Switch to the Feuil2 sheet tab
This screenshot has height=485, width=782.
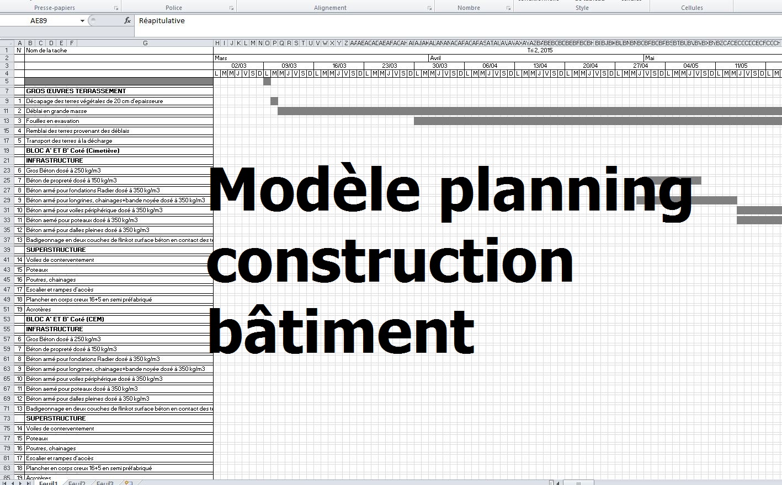(x=77, y=482)
